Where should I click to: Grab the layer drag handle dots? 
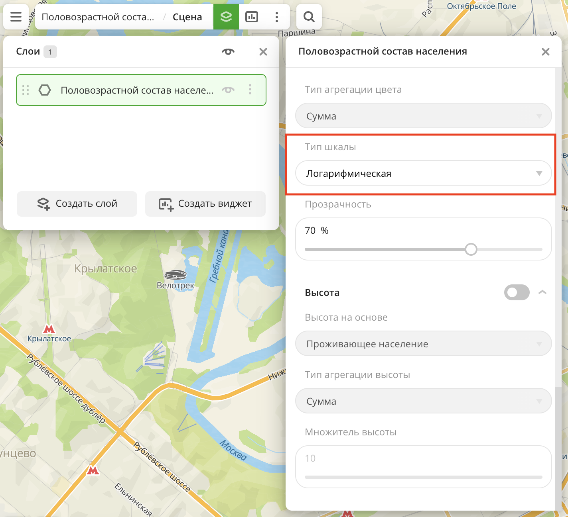coord(26,90)
